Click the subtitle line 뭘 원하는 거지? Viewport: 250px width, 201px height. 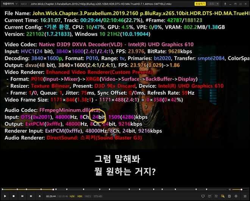click(x=125, y=172)
